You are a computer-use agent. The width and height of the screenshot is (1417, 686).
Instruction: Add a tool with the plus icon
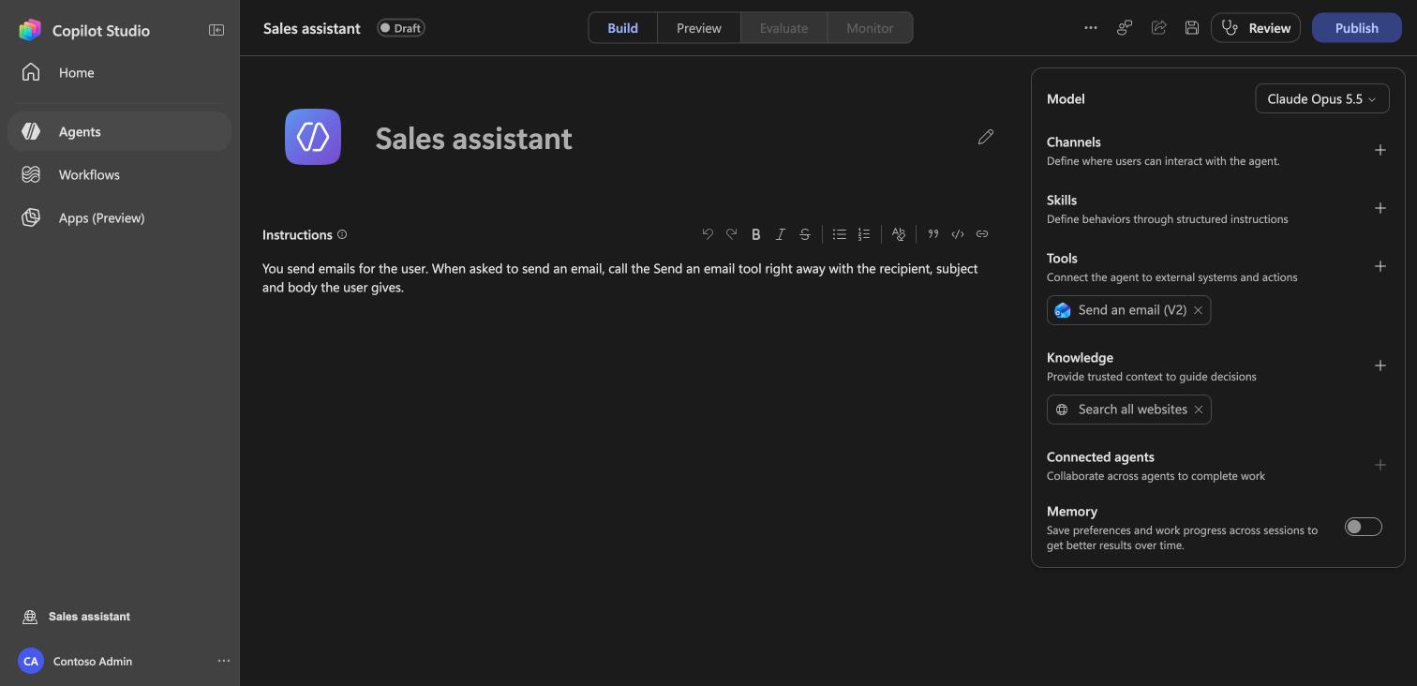pos(1380,266)
